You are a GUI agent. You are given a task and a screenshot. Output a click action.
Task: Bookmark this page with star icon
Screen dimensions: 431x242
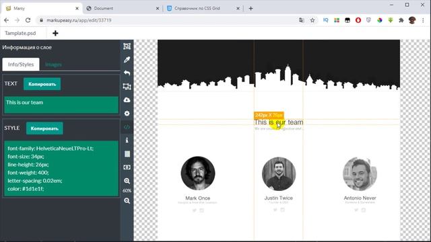click(x=312, y=20)
